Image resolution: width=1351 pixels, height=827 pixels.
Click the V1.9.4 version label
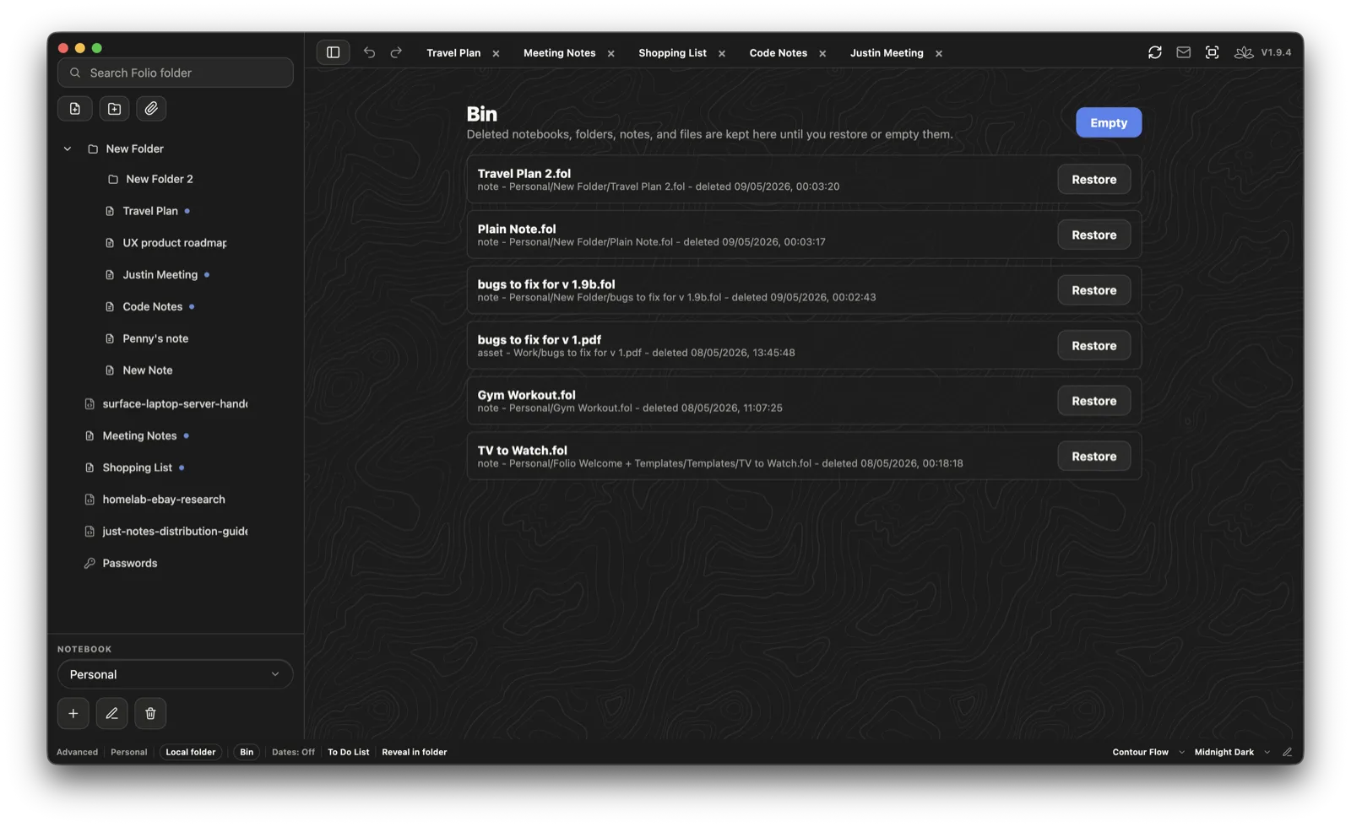point(1276,52)
